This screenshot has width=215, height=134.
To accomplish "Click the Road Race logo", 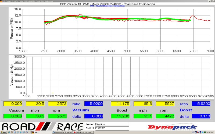I will 42,126.
